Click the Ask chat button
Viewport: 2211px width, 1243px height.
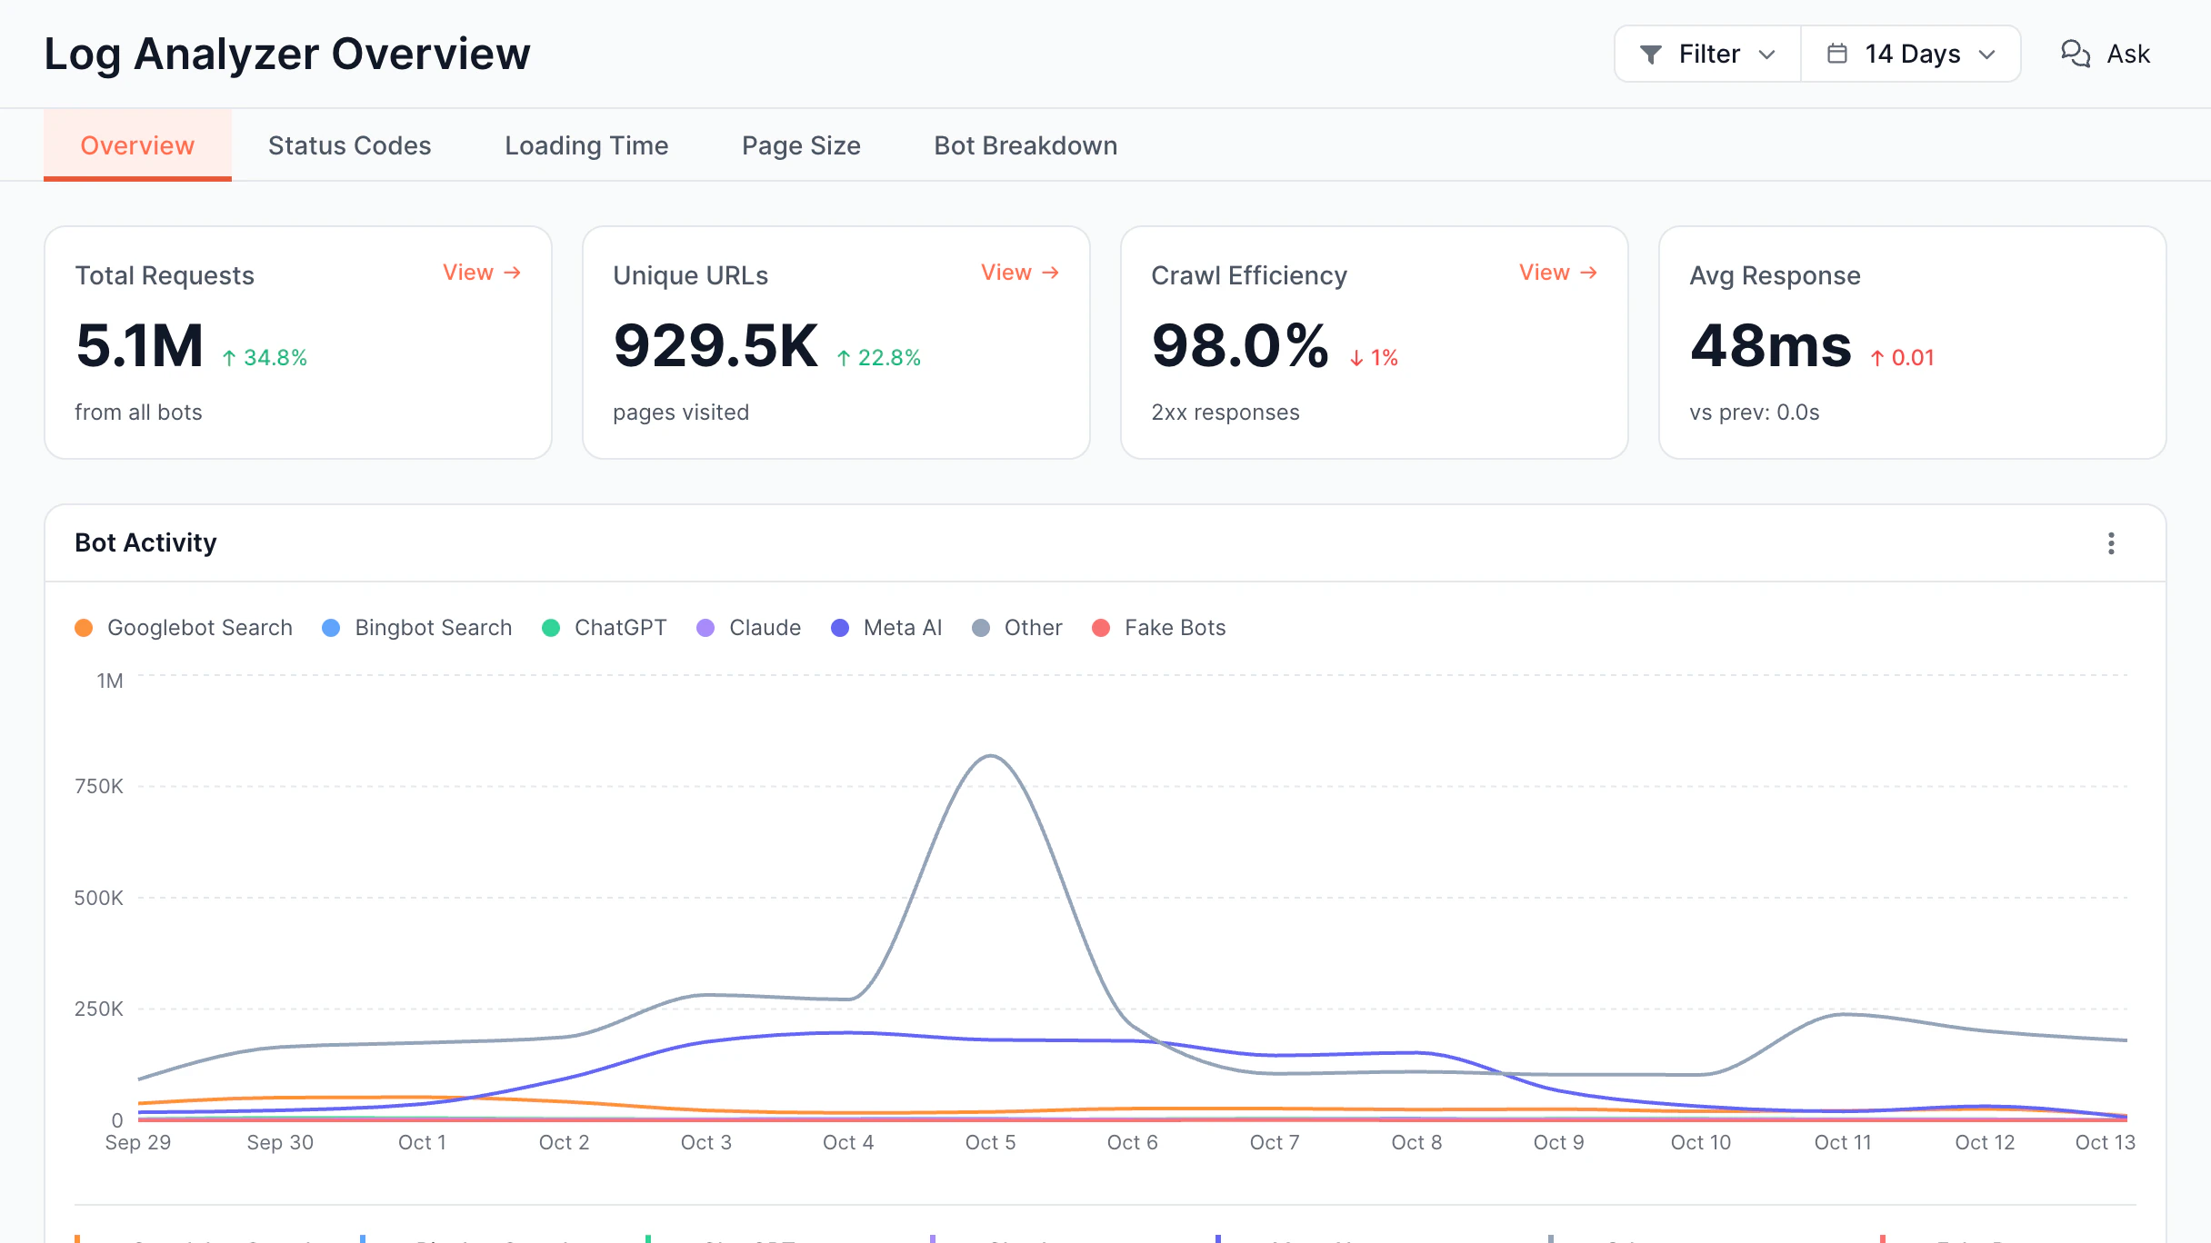[x=2105, y=54]
